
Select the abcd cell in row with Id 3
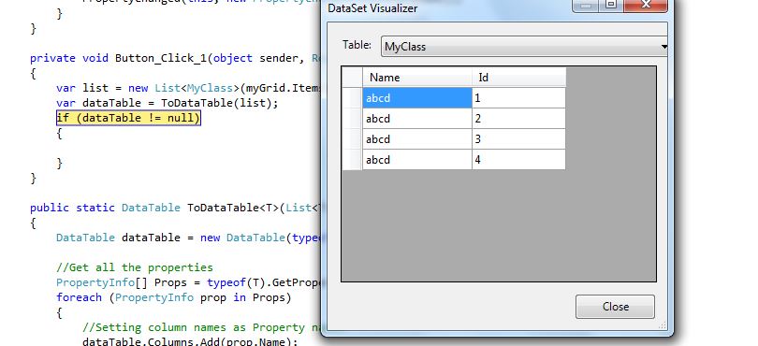[x=416, y=139]
